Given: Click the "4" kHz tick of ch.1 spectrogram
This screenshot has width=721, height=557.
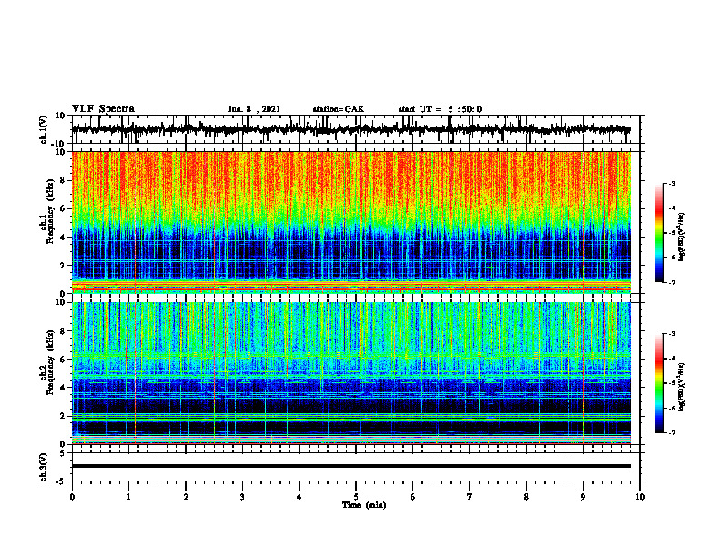Looking at the screenshot, I should 64,238.
